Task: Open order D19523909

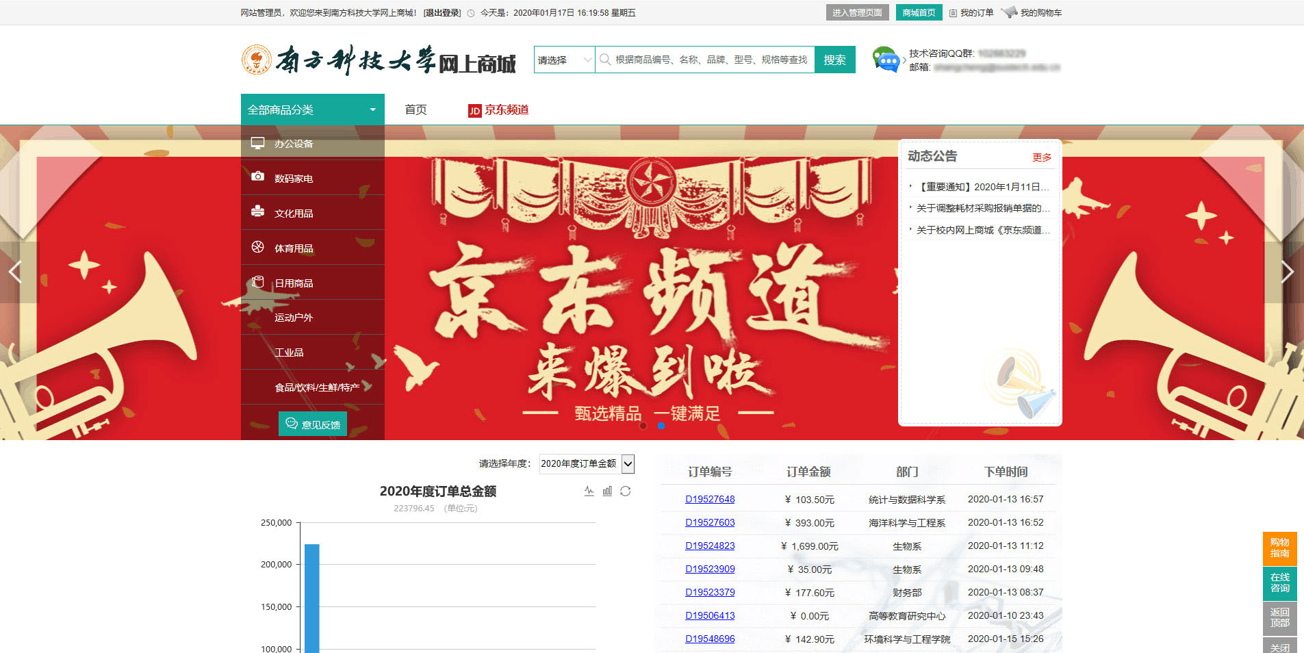Action: pos(710,569)
